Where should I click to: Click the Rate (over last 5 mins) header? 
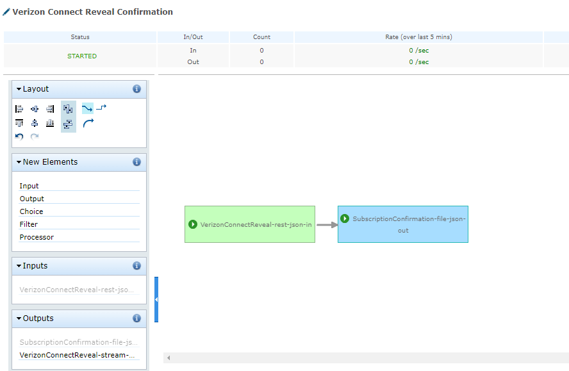click(419, 37)
